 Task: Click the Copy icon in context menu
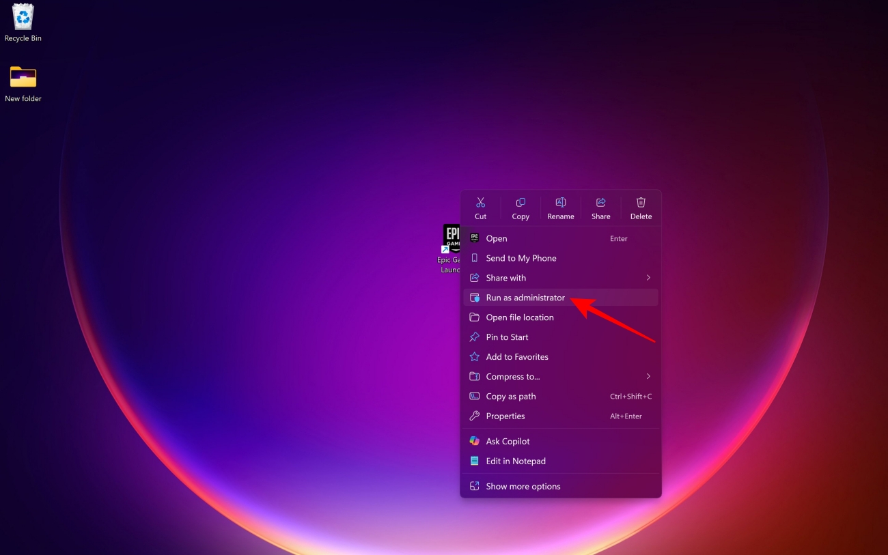pyautogui.click(x=521, y=203)
